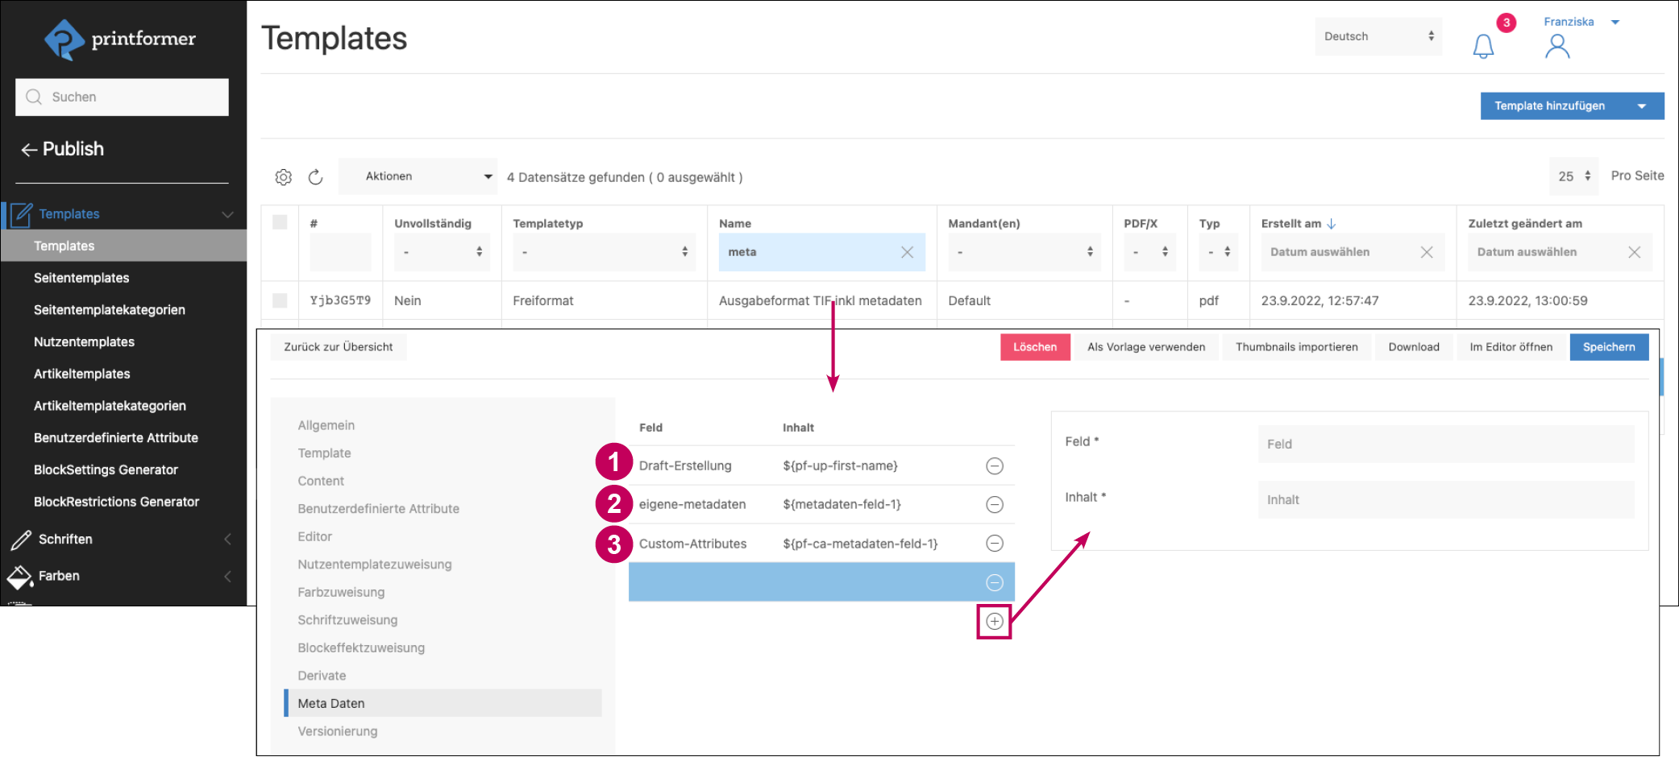1679x761 pixels.
Task: Select the YjbJG5T9 row checkbox
Action: 280,300
